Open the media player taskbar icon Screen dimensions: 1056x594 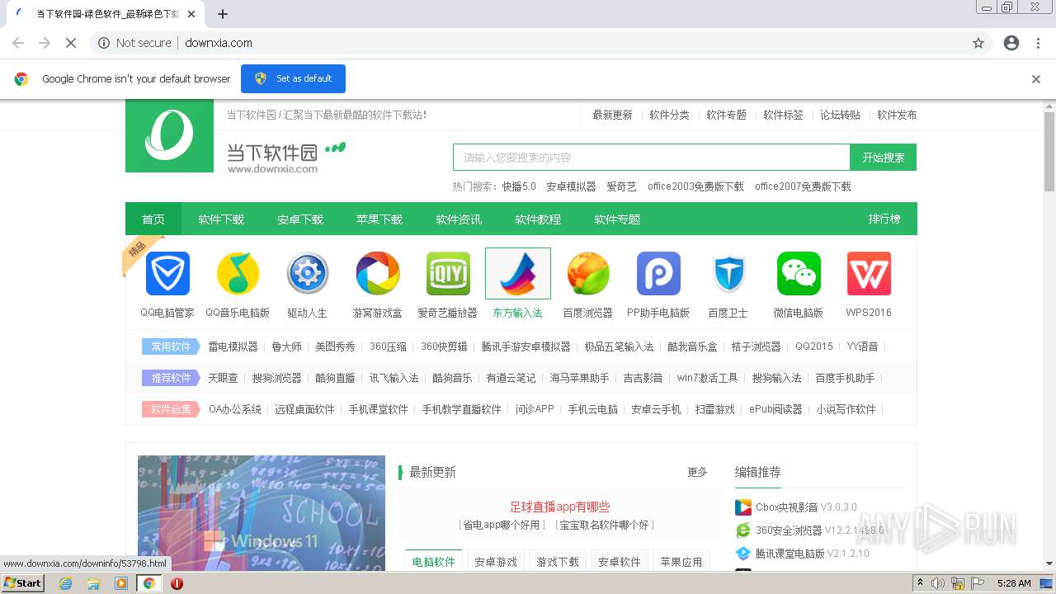(x=121, y=583)
